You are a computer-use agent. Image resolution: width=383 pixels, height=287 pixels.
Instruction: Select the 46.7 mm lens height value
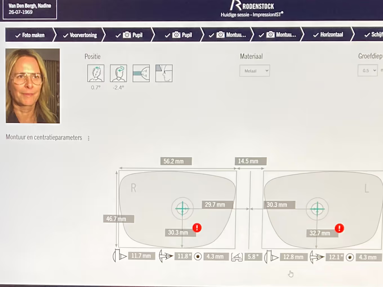point(119,219)
